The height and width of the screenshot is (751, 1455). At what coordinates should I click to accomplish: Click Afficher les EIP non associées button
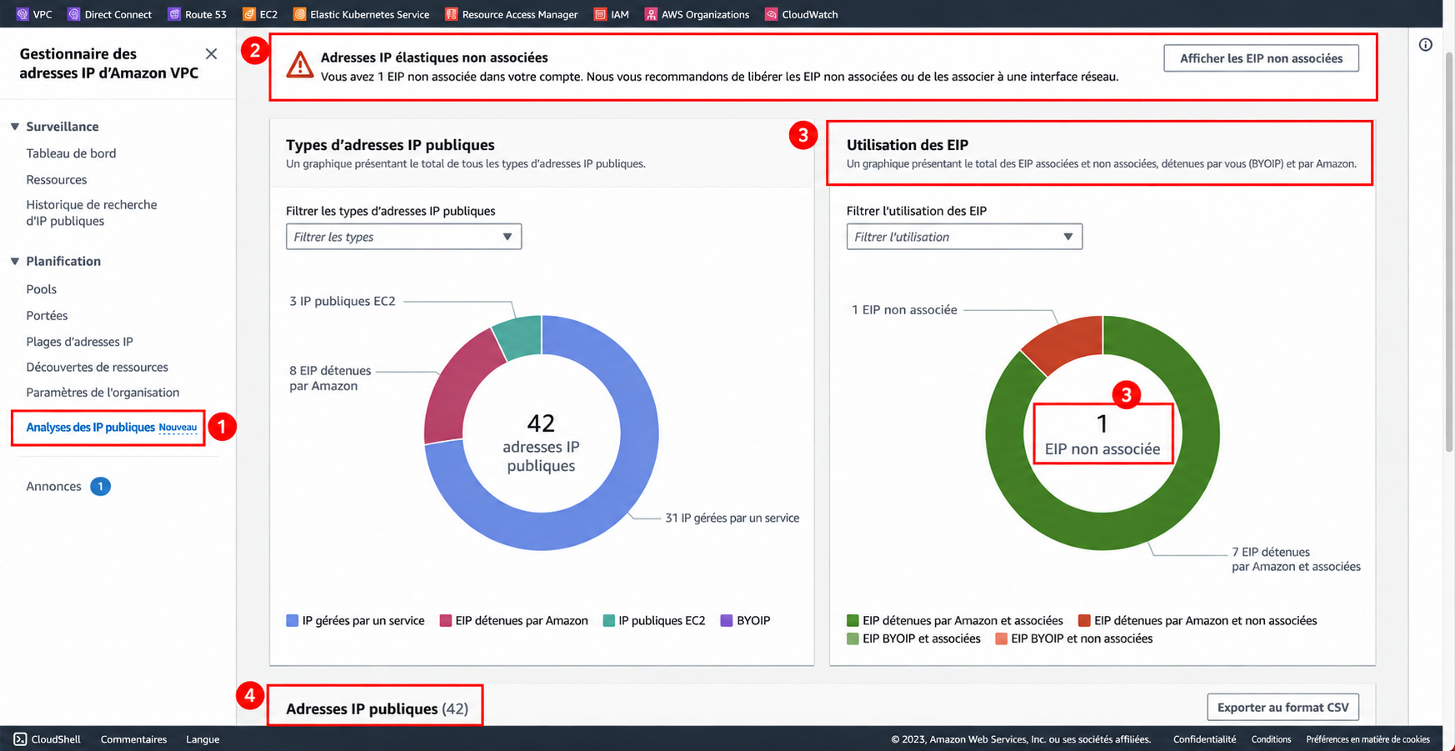(x=1261, y=58)
